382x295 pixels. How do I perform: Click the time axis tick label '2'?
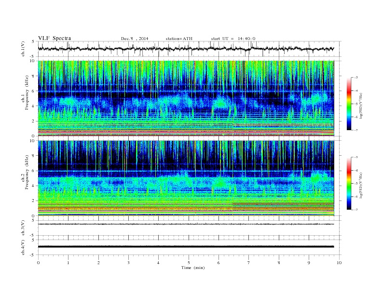pyautogui.click(x=98, y=263)
